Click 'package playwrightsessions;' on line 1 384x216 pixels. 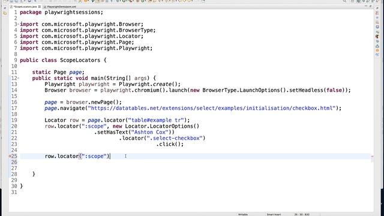61,12
